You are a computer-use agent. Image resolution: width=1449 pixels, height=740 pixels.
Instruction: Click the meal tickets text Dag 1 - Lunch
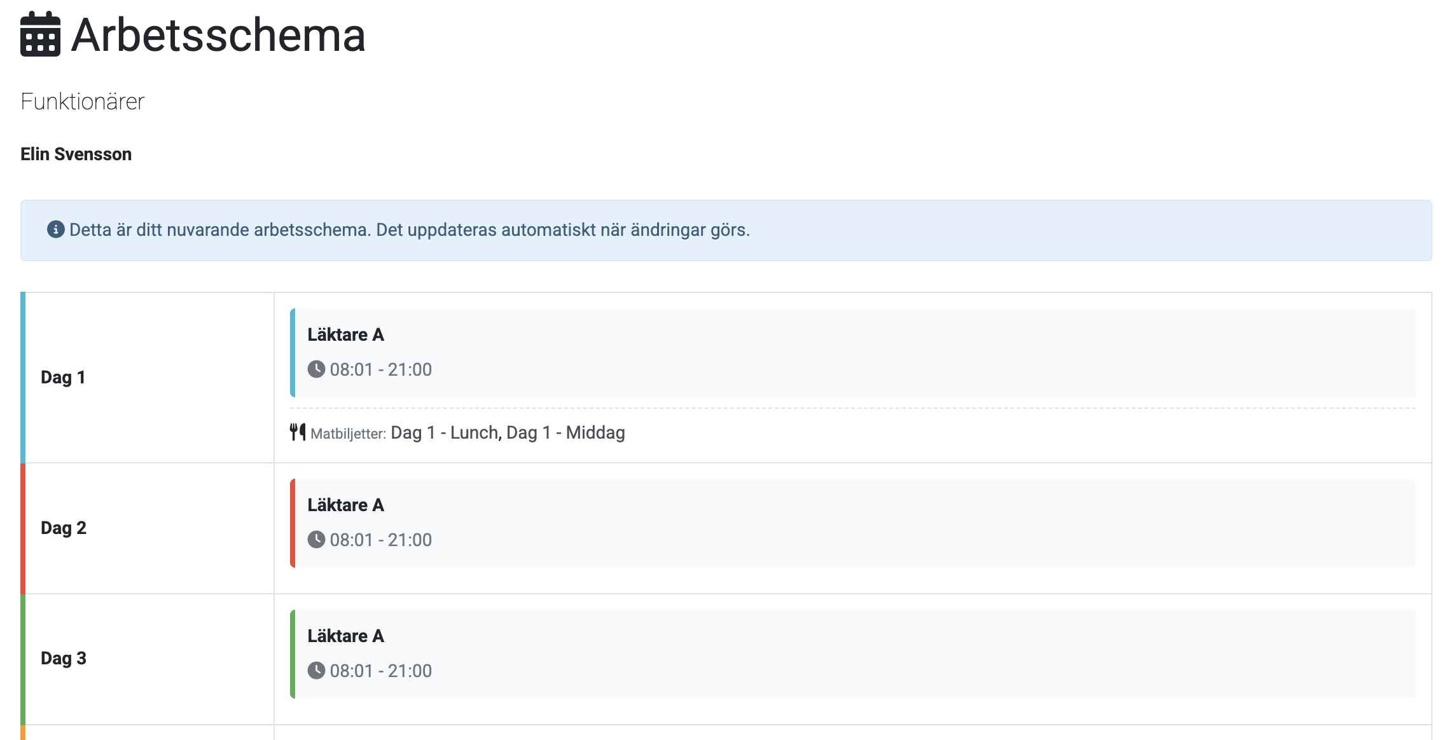(x=445, y=433)
